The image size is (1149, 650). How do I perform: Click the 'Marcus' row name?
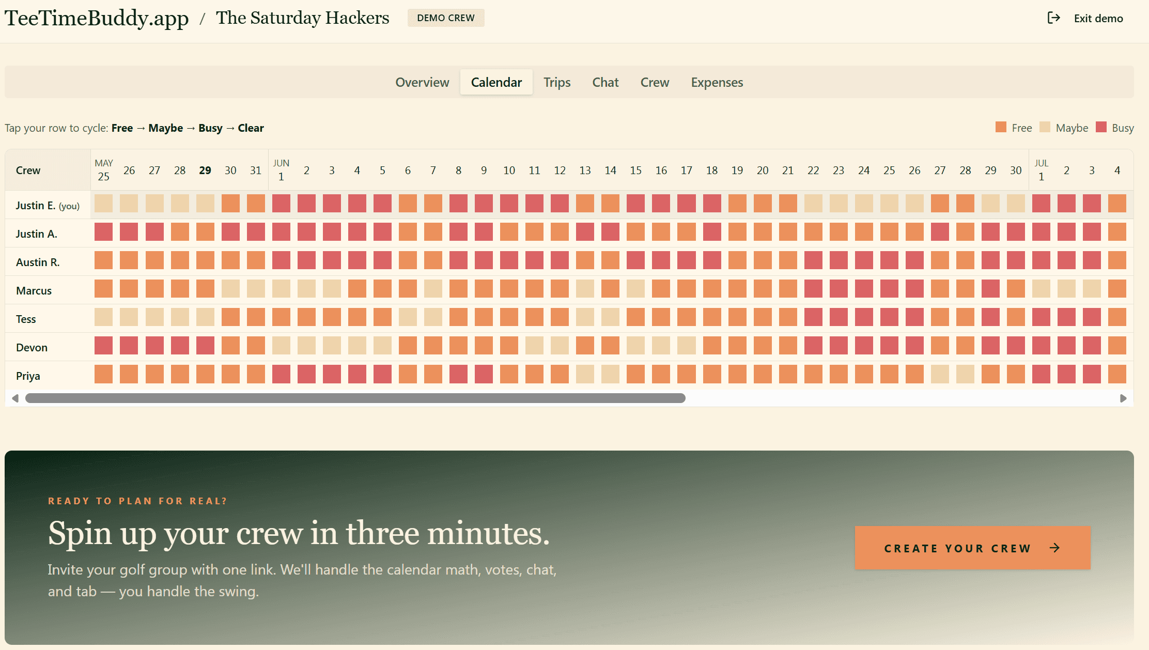click(34, 291)
